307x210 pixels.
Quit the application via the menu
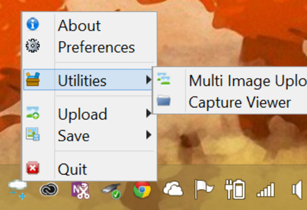pyautogui.click(x=90, y=169)
